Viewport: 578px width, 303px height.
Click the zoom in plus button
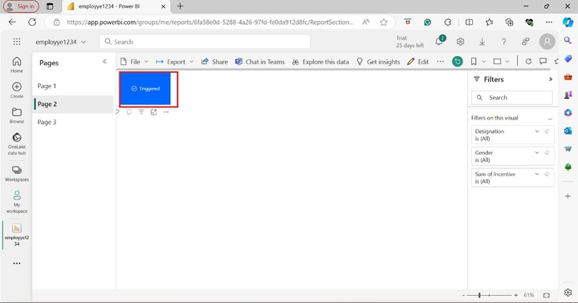(x=515, y=295)
